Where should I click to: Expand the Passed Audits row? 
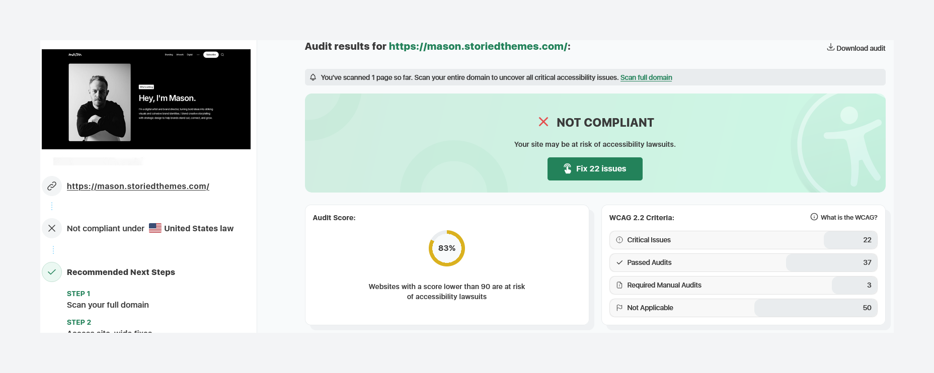pos(743,262)
